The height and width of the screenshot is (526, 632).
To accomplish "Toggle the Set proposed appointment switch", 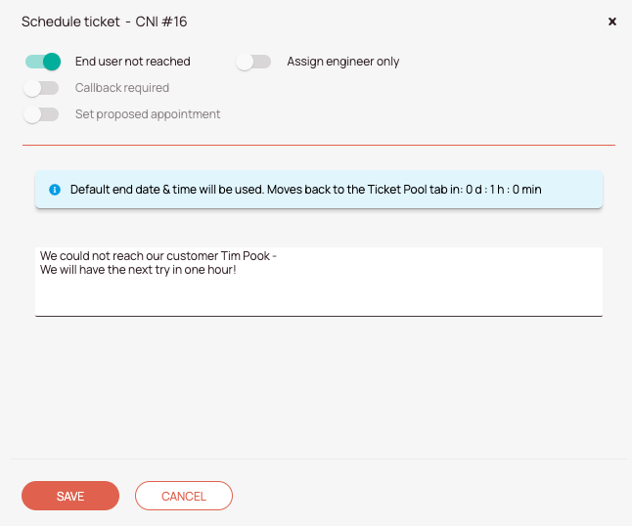I will tap(41, 114).
